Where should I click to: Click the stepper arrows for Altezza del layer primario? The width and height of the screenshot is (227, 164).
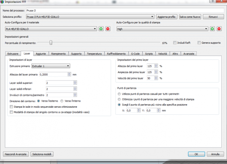[x=69, y=74]
